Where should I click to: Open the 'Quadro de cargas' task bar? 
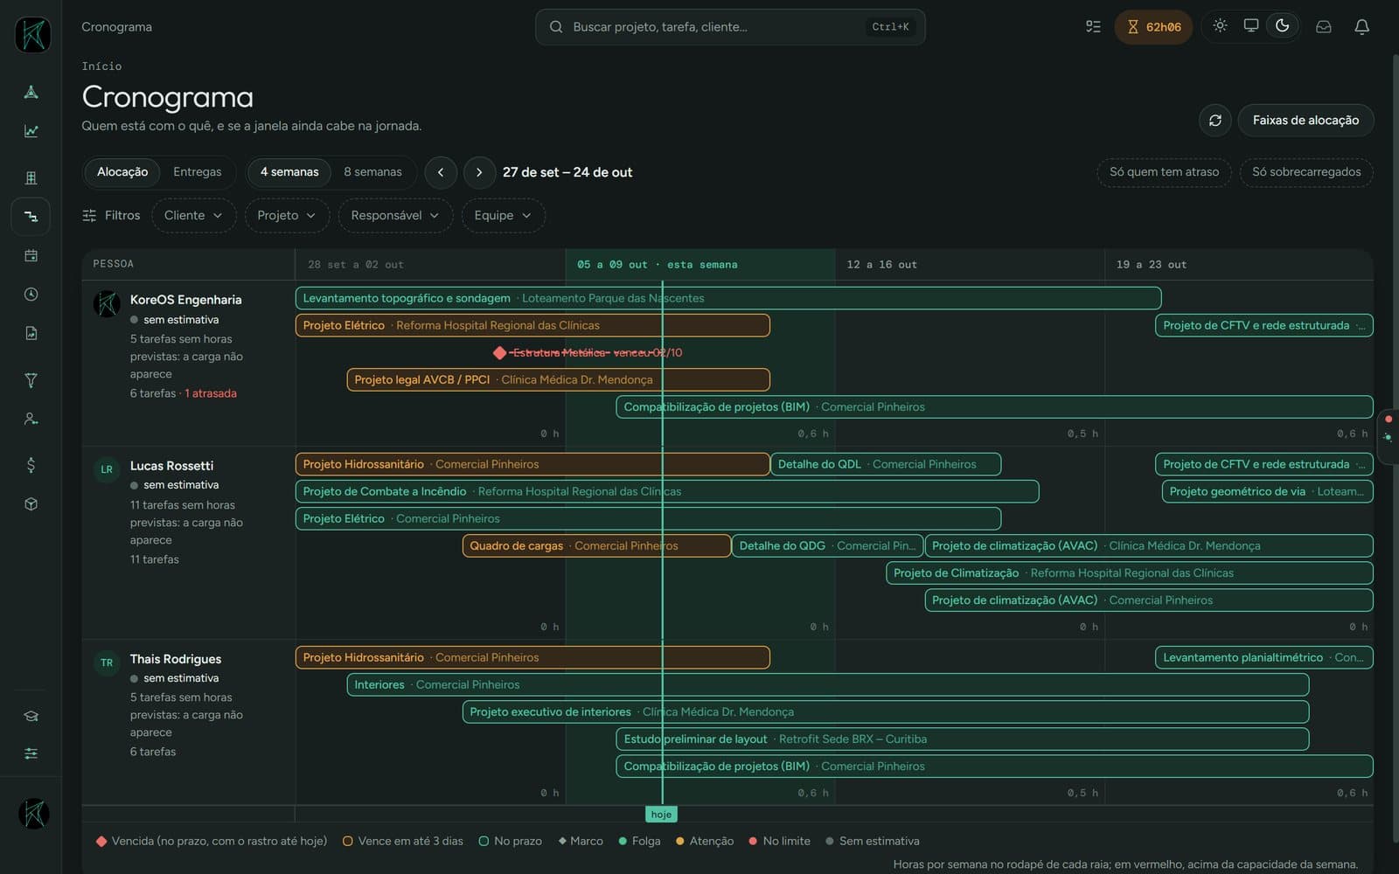596,546
